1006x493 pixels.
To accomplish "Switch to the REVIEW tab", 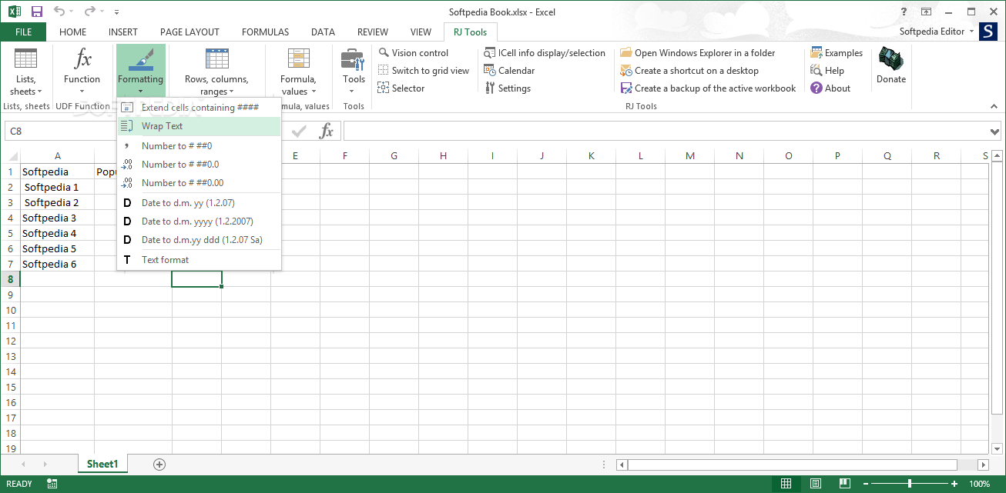I will (373, 32).
